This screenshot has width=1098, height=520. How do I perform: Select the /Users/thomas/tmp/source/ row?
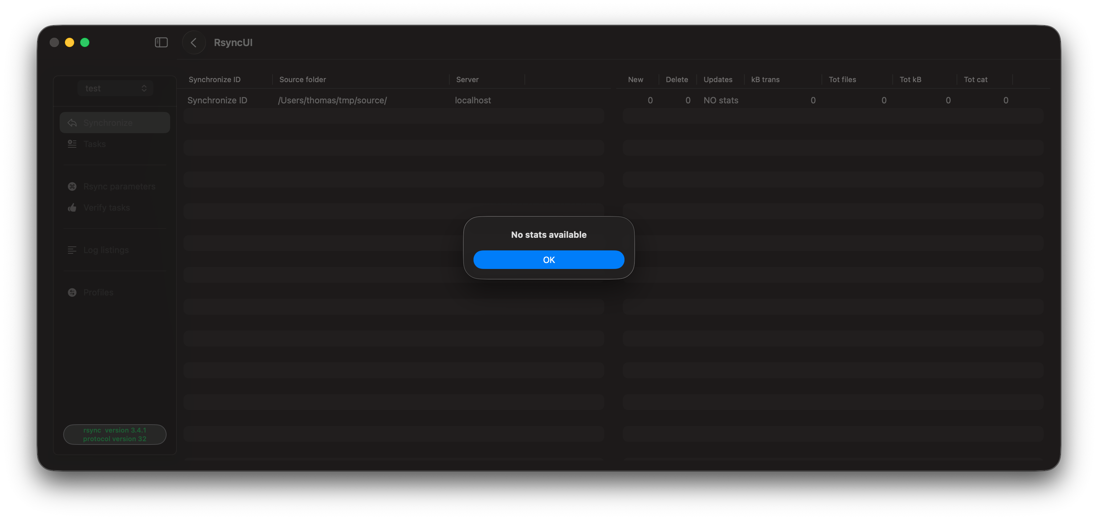pyautogui.click(x=332, y=100)
